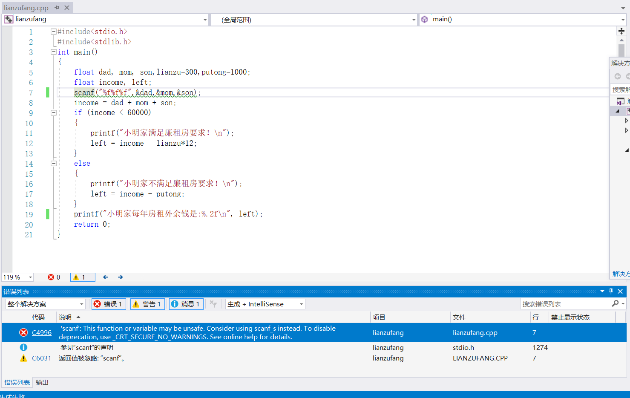
Task: Click the C6031 warning icon in error list
Action: (24, 358)
